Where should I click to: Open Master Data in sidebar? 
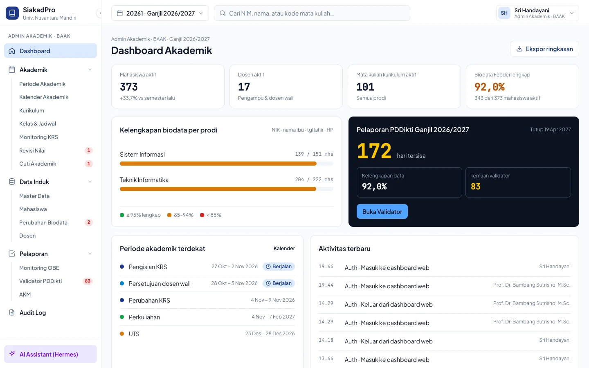point(55,196)
